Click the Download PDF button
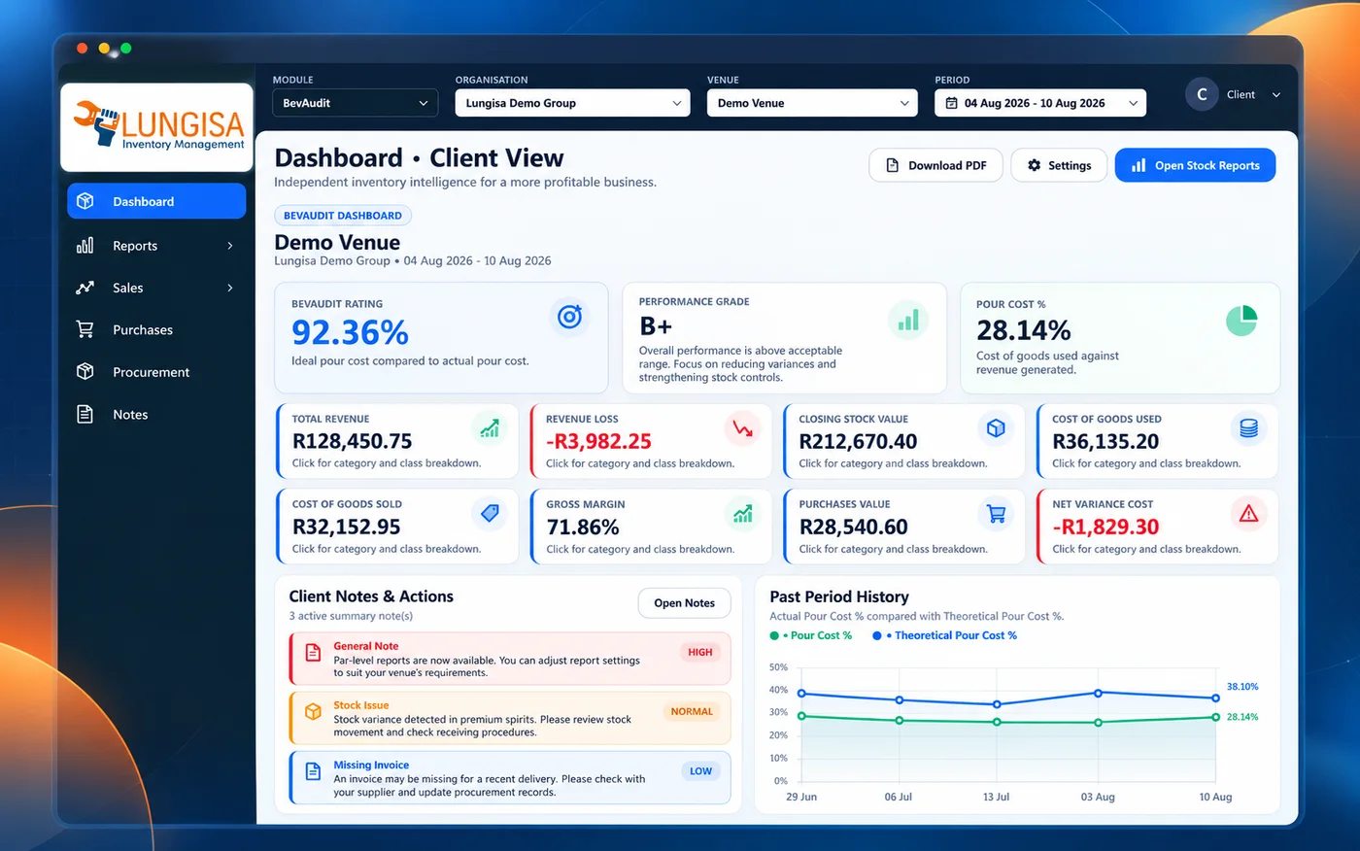The image size is (1360, 851). [x=935, y=165]
